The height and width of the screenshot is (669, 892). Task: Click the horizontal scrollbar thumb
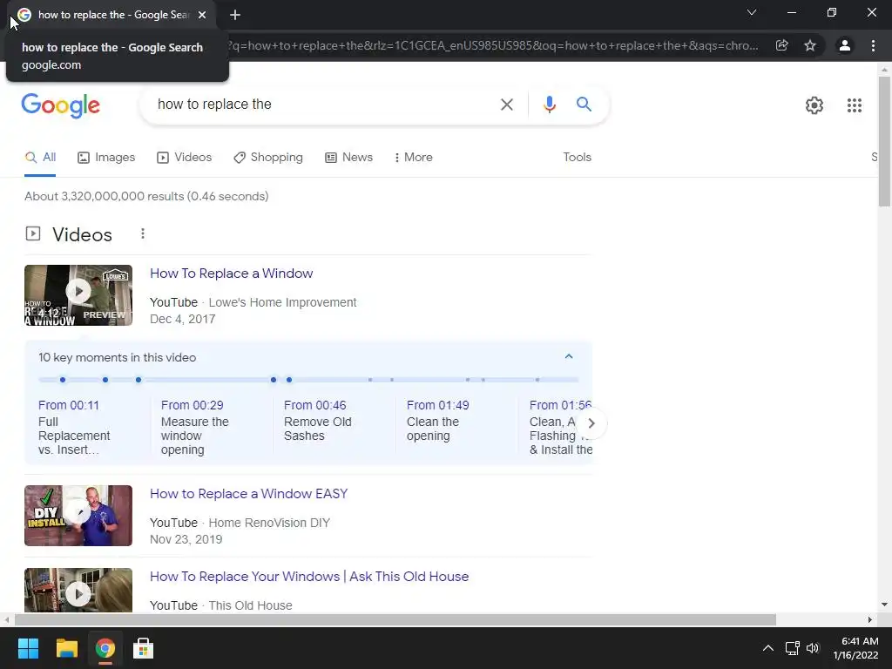(x=395, y=619)
